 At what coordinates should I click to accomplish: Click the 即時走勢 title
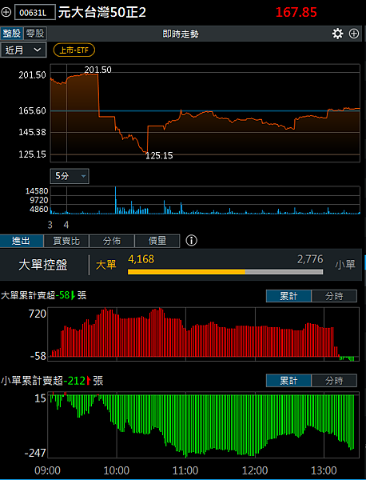click(181, 34)
